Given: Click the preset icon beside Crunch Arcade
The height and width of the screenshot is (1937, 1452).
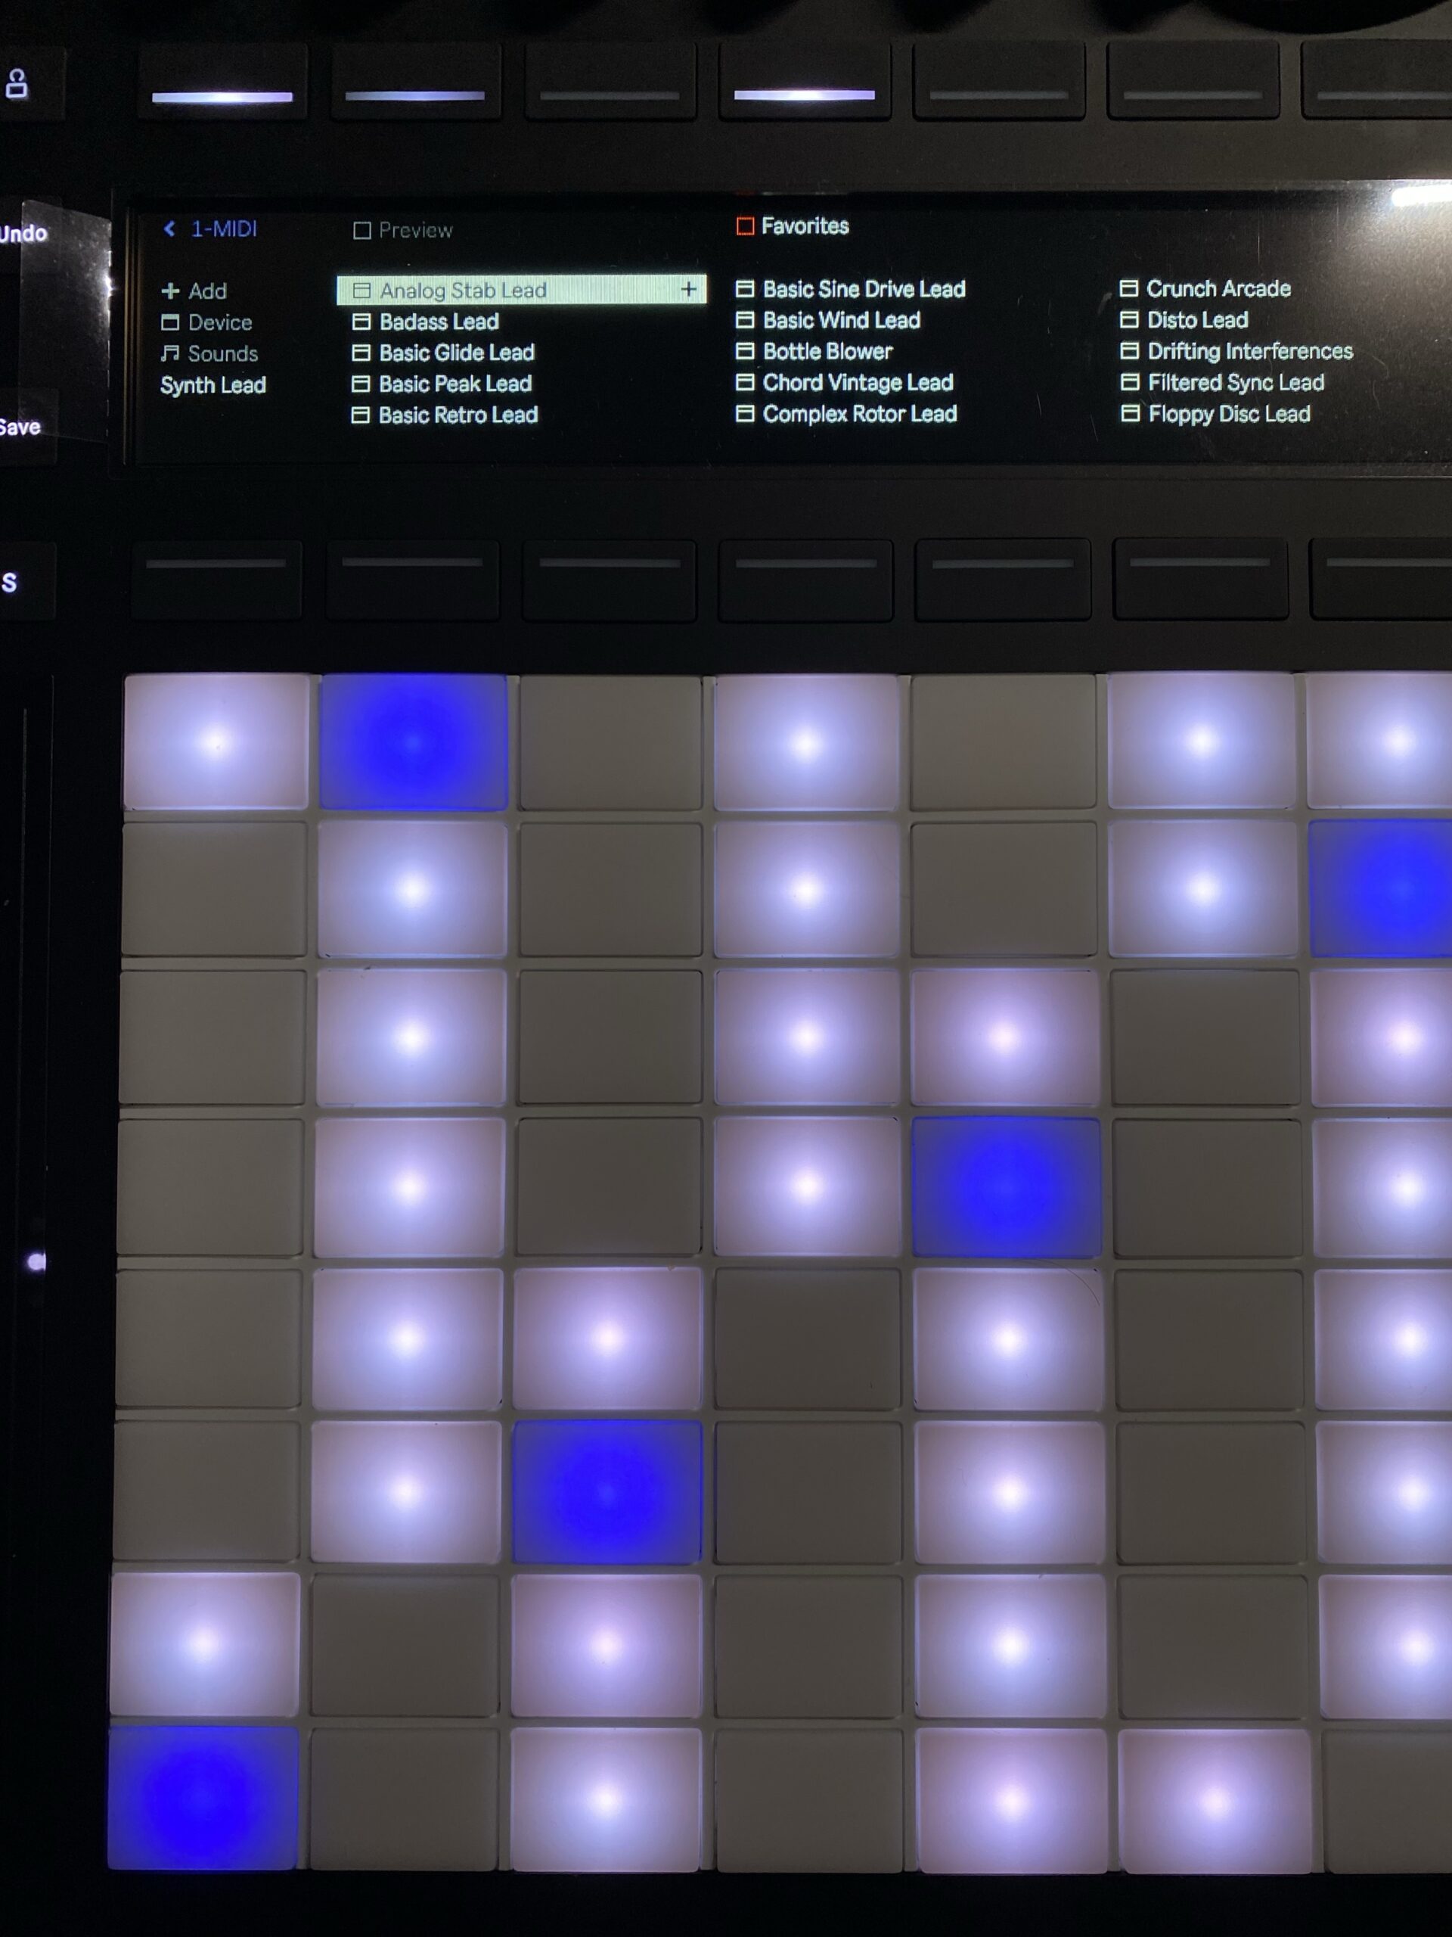Looking at the screenshot, I should [x=1129, y=288].
